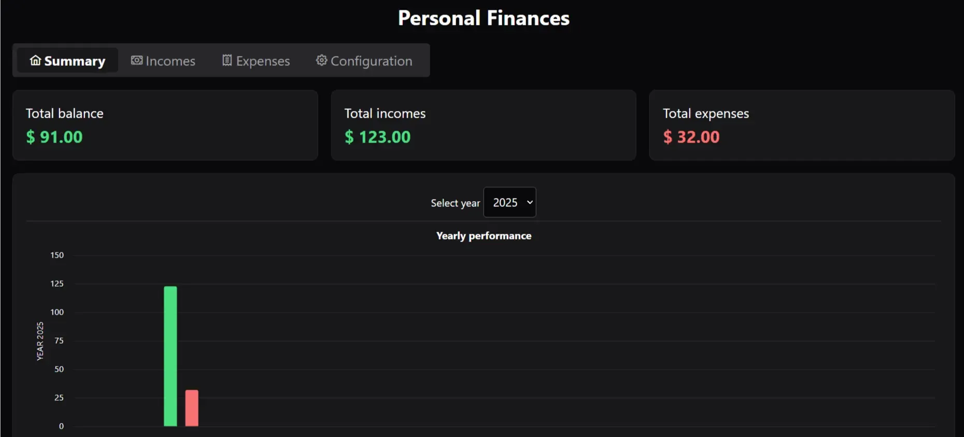The image size is (964, 437).
Task: Click the $ 123.00 total incomes amount
Action: pos(377,137)
